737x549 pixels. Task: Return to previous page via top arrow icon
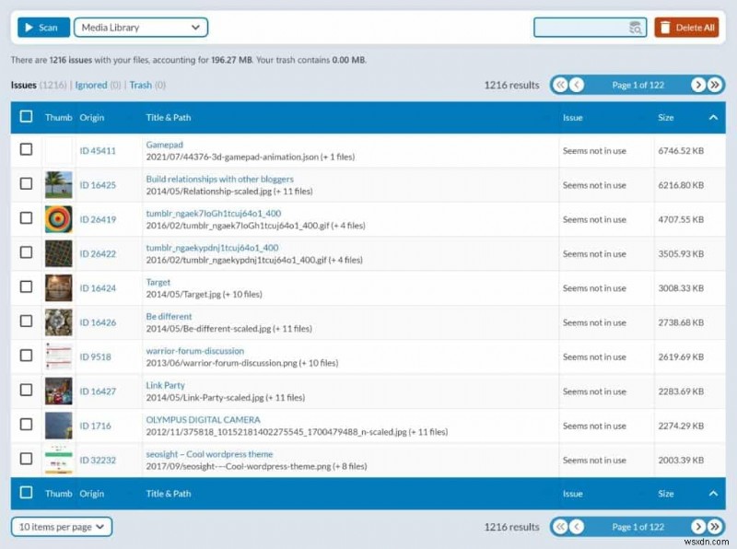pos(576,84)
